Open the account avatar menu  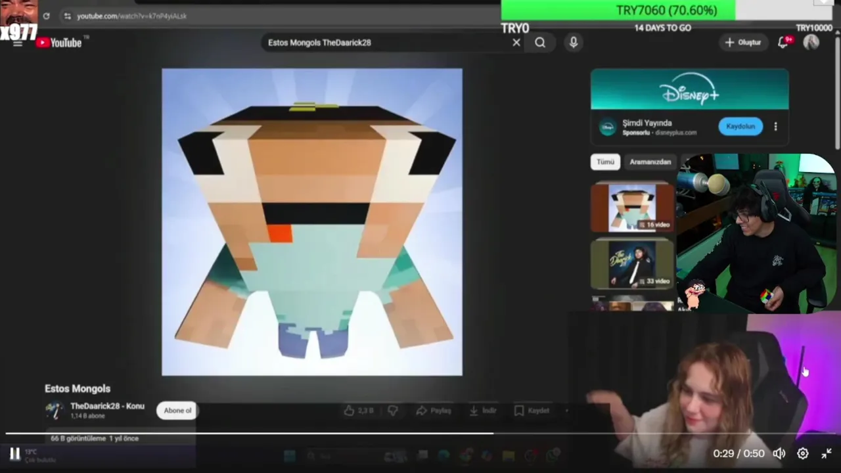coord(811,43)
